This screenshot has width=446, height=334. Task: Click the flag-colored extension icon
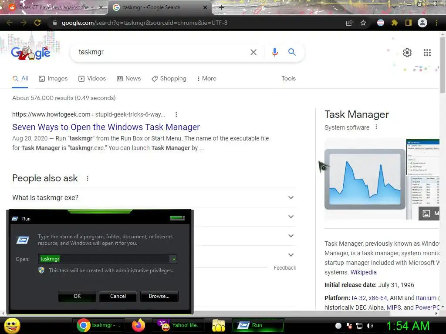click(x=381, y=23)
